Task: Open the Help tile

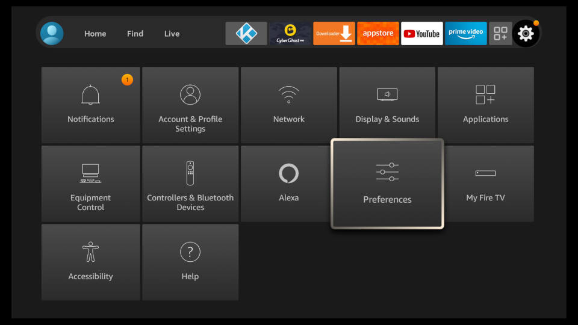Action: tap(190, 262)
